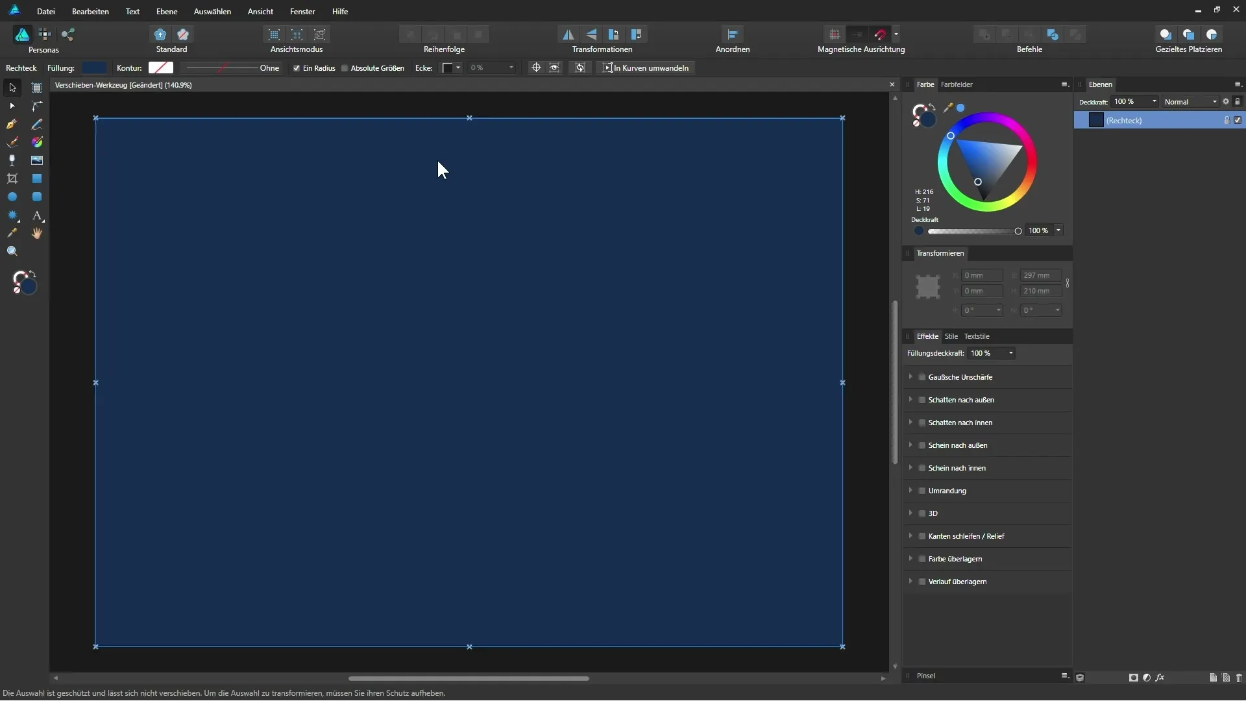Select the Zoom magnifier tool
Screen dimensions: 1246x701
12,251
